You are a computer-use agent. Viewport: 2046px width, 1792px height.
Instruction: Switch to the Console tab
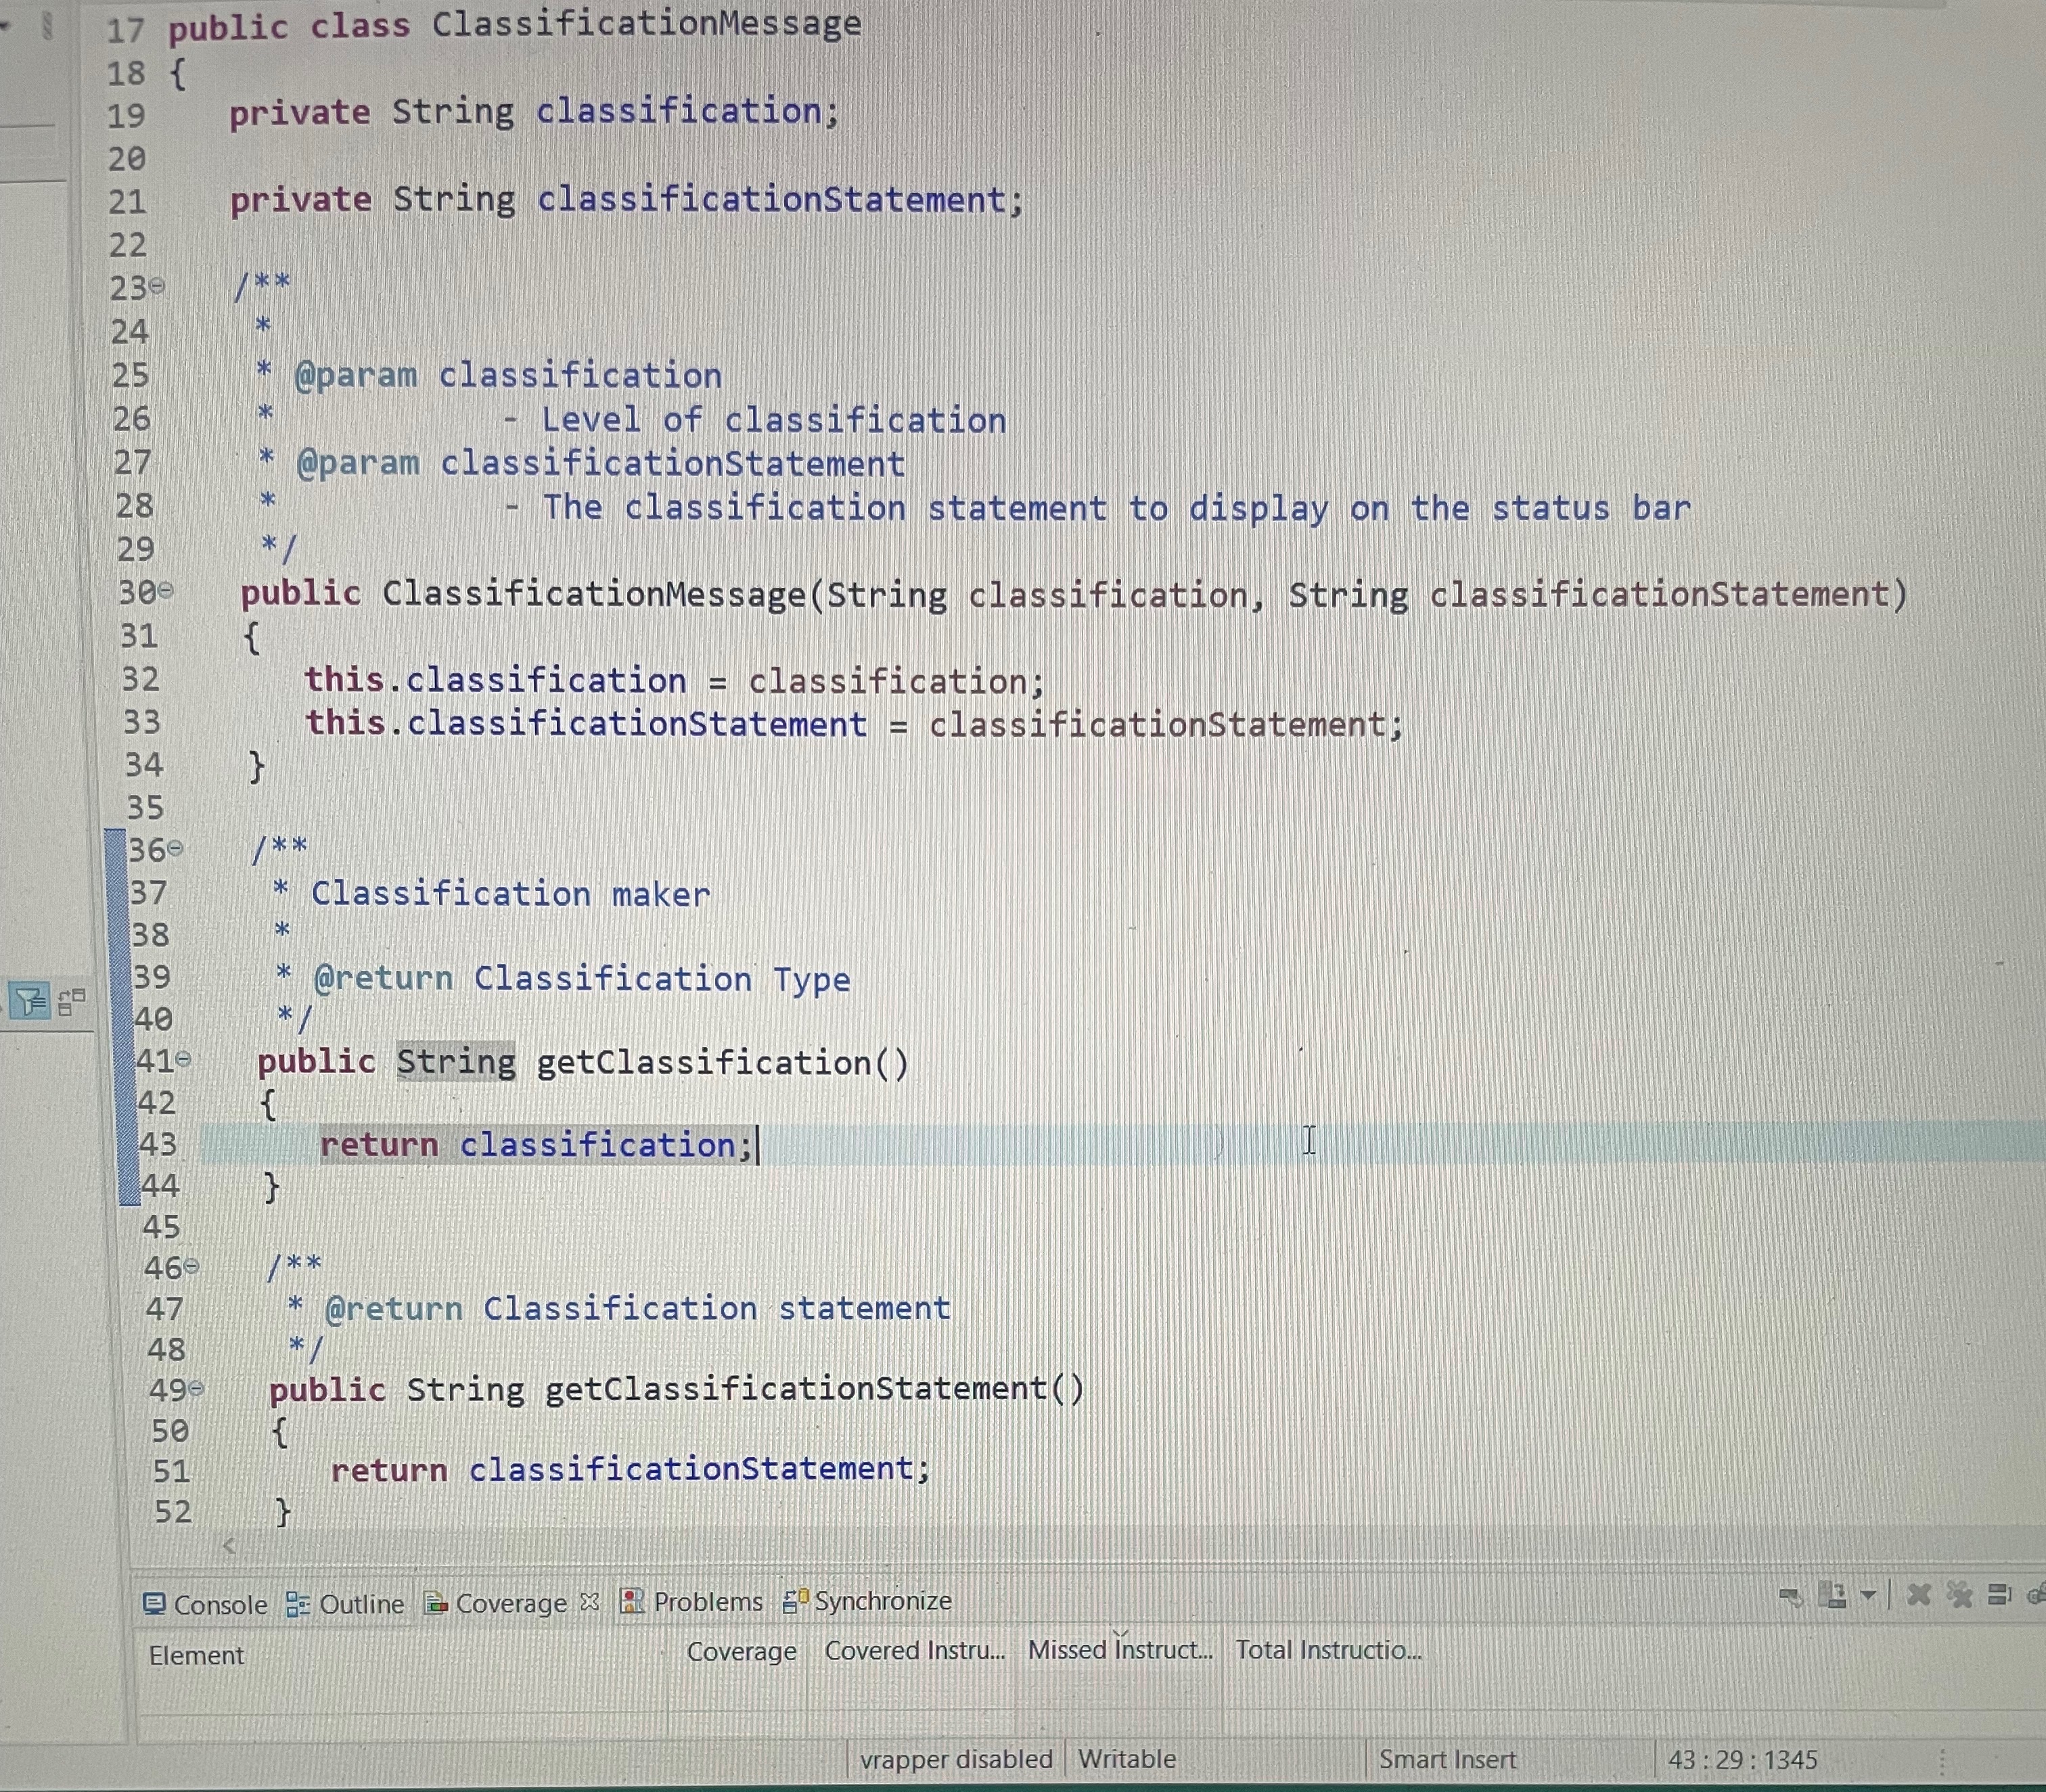point(205,1604)
